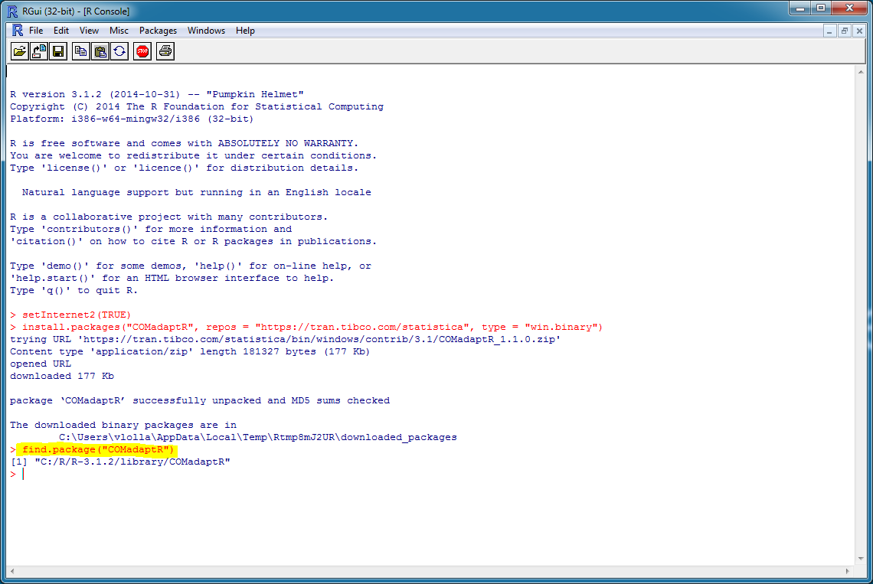Click the Load workspace toolbar icon
Screen dimensions: 873x584
(x=39, y=52)
